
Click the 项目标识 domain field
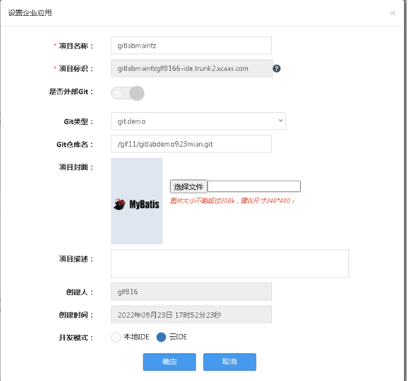pyautogui.click(x=191, y=69)
